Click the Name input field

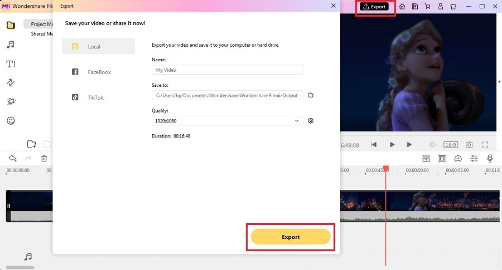228,70
